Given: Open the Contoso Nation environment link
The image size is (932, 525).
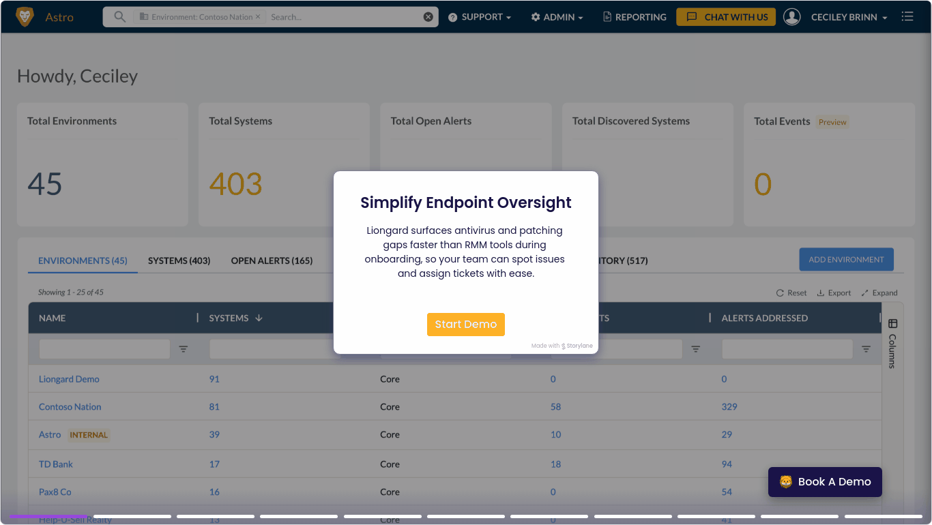Looking at the screenshot, I should [x=70, y=407].
